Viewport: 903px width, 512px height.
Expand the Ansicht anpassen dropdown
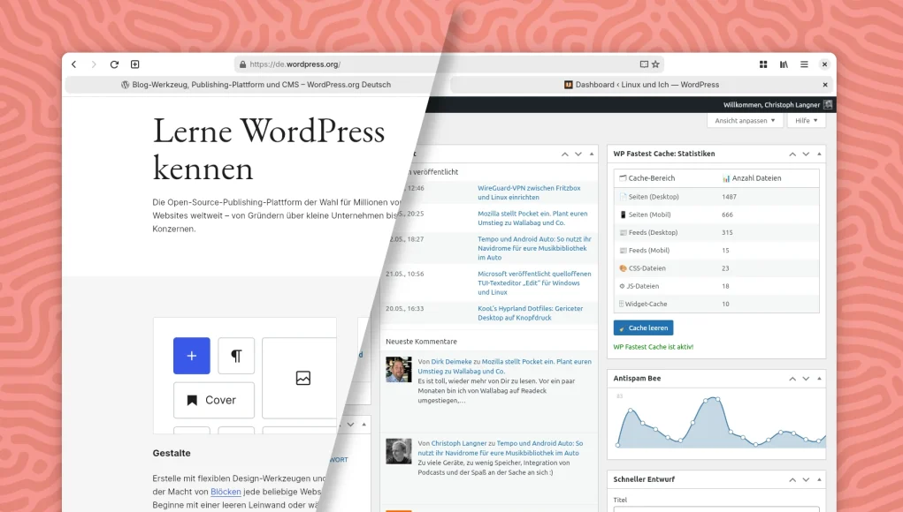[745, 121]
